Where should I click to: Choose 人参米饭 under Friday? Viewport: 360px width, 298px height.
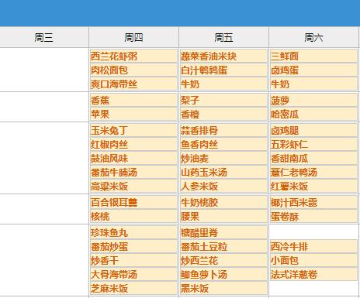[x=223, y=186]
